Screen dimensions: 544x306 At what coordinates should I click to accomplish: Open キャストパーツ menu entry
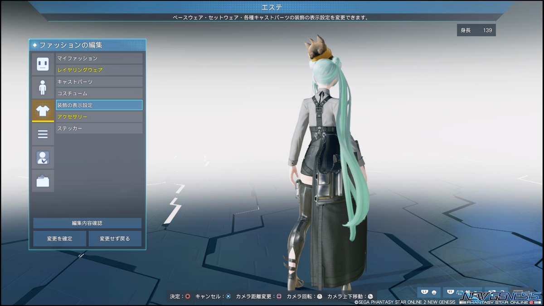coord(99,82)
